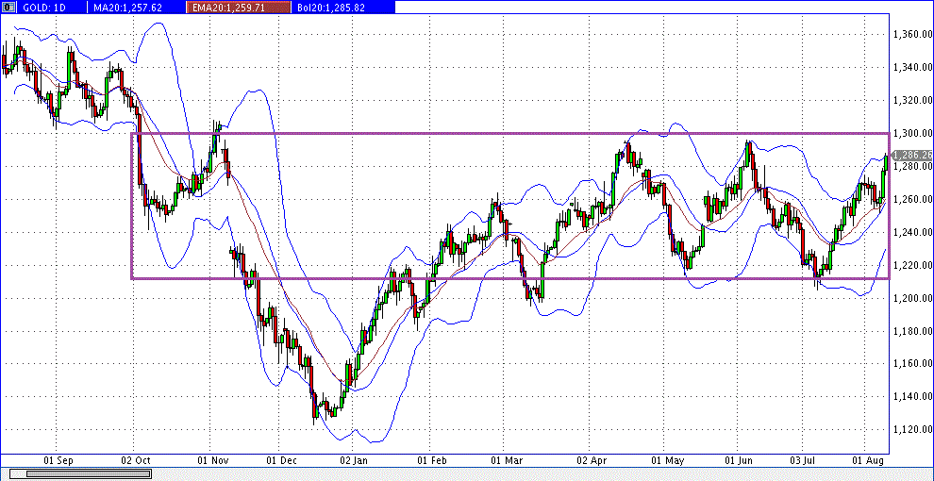Click the 1,300.00 price axis label
Image resolution: width=934 pixels, height=481 pixels.
(913, 133)
